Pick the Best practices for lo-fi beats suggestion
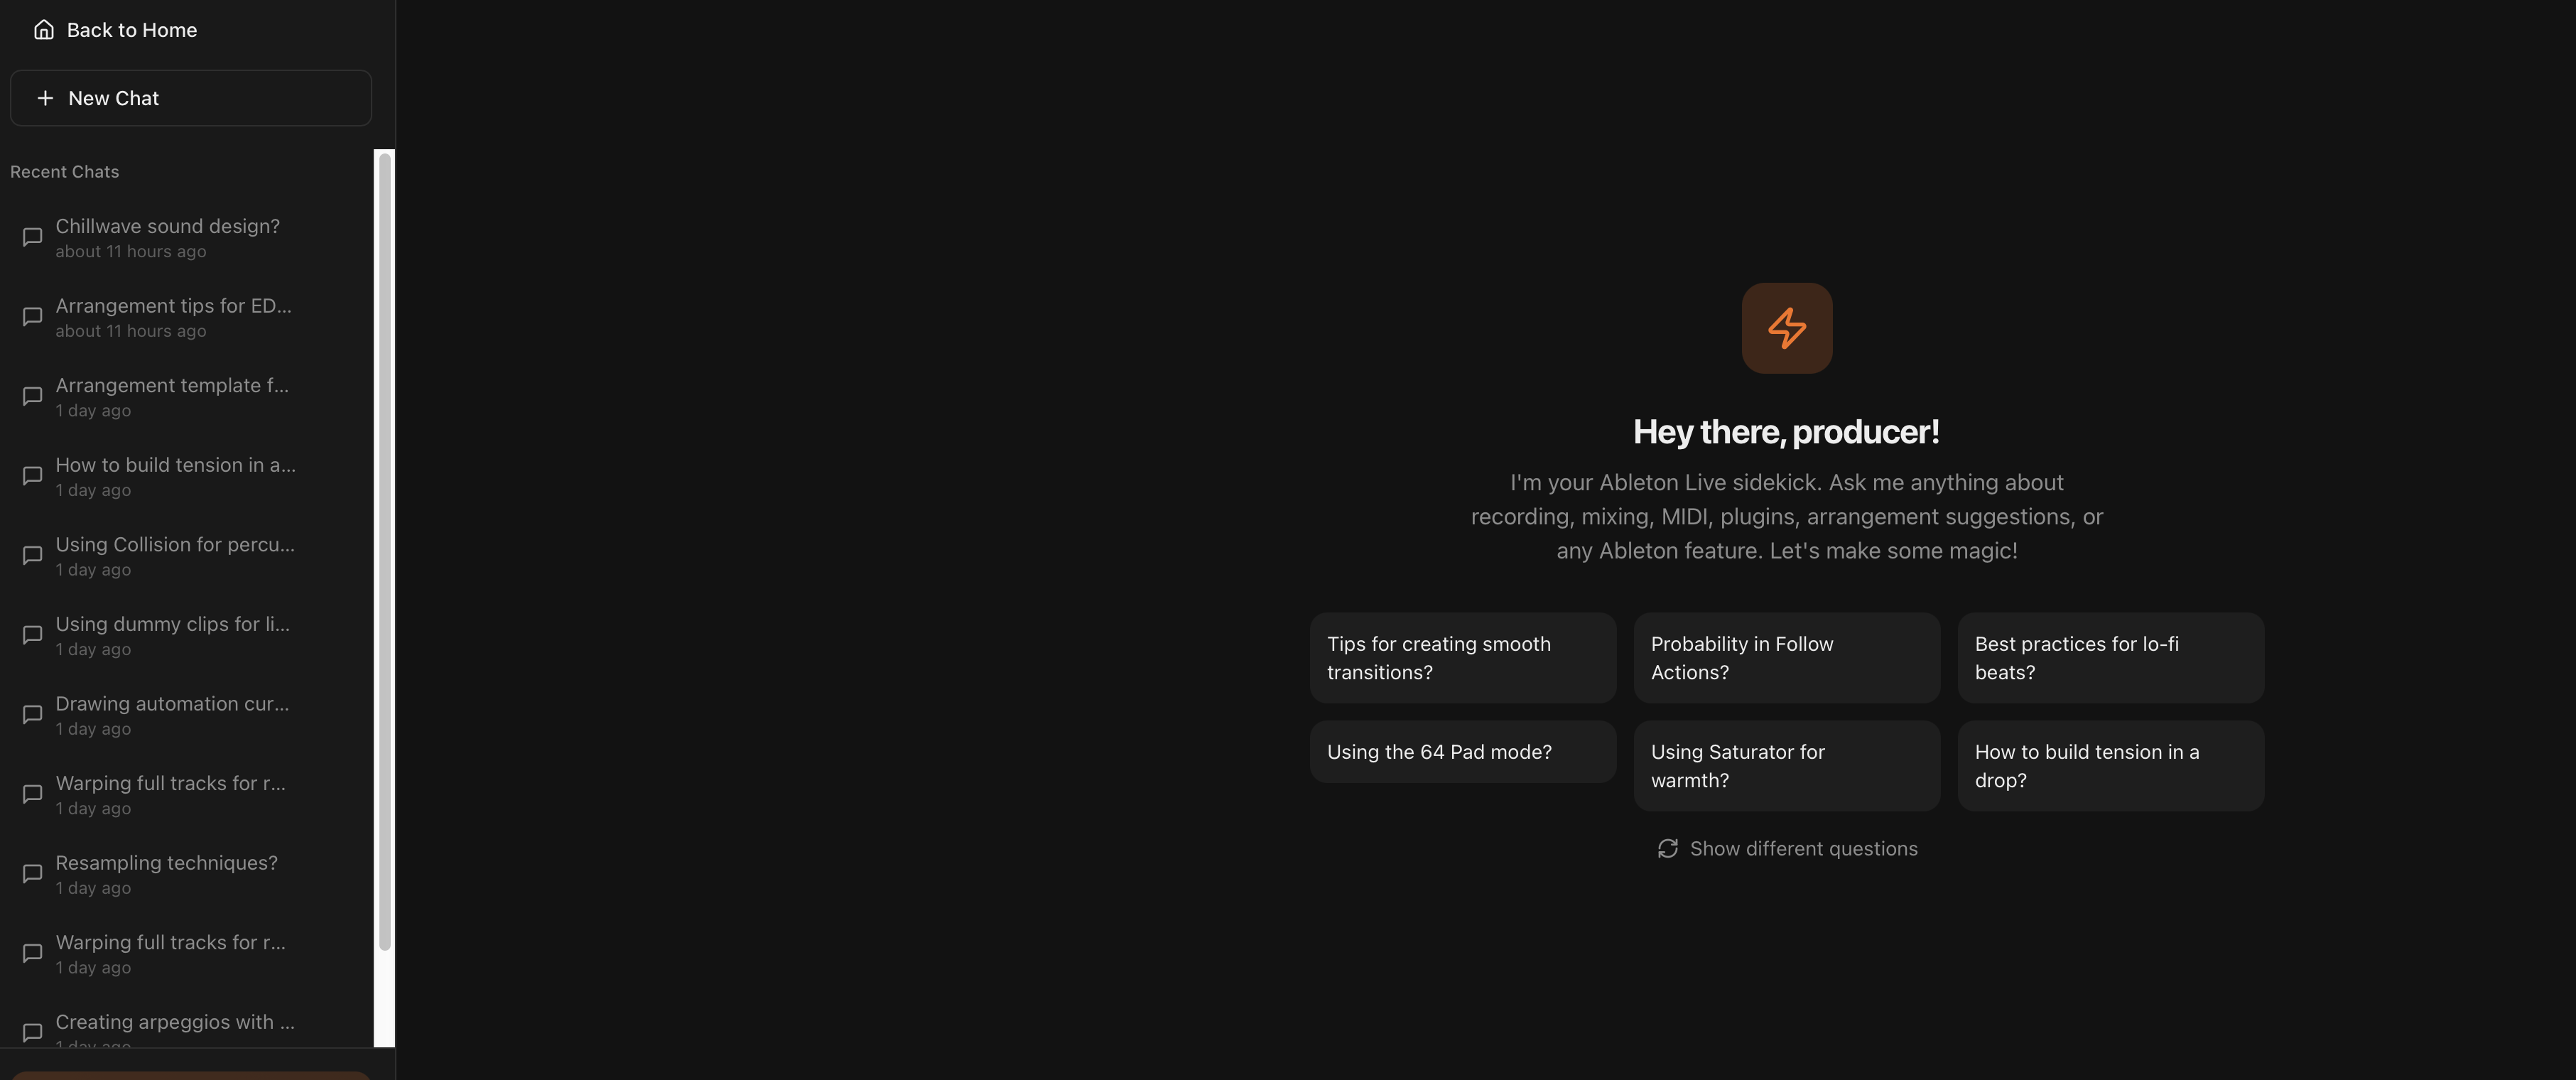The image size is (2576, 1080). point(2110,658)
